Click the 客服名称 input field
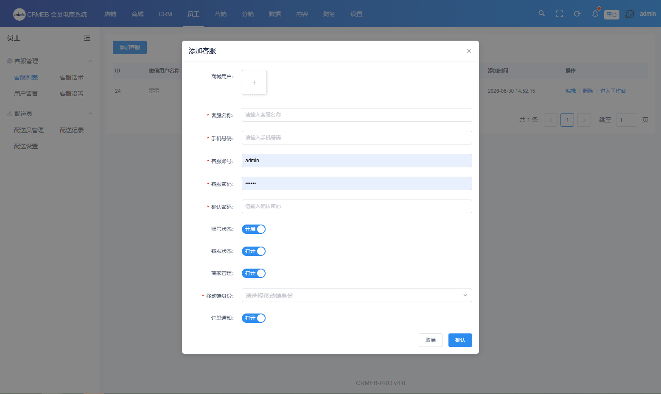The height and width of the screenshot is (394, 661). (357, 115)
